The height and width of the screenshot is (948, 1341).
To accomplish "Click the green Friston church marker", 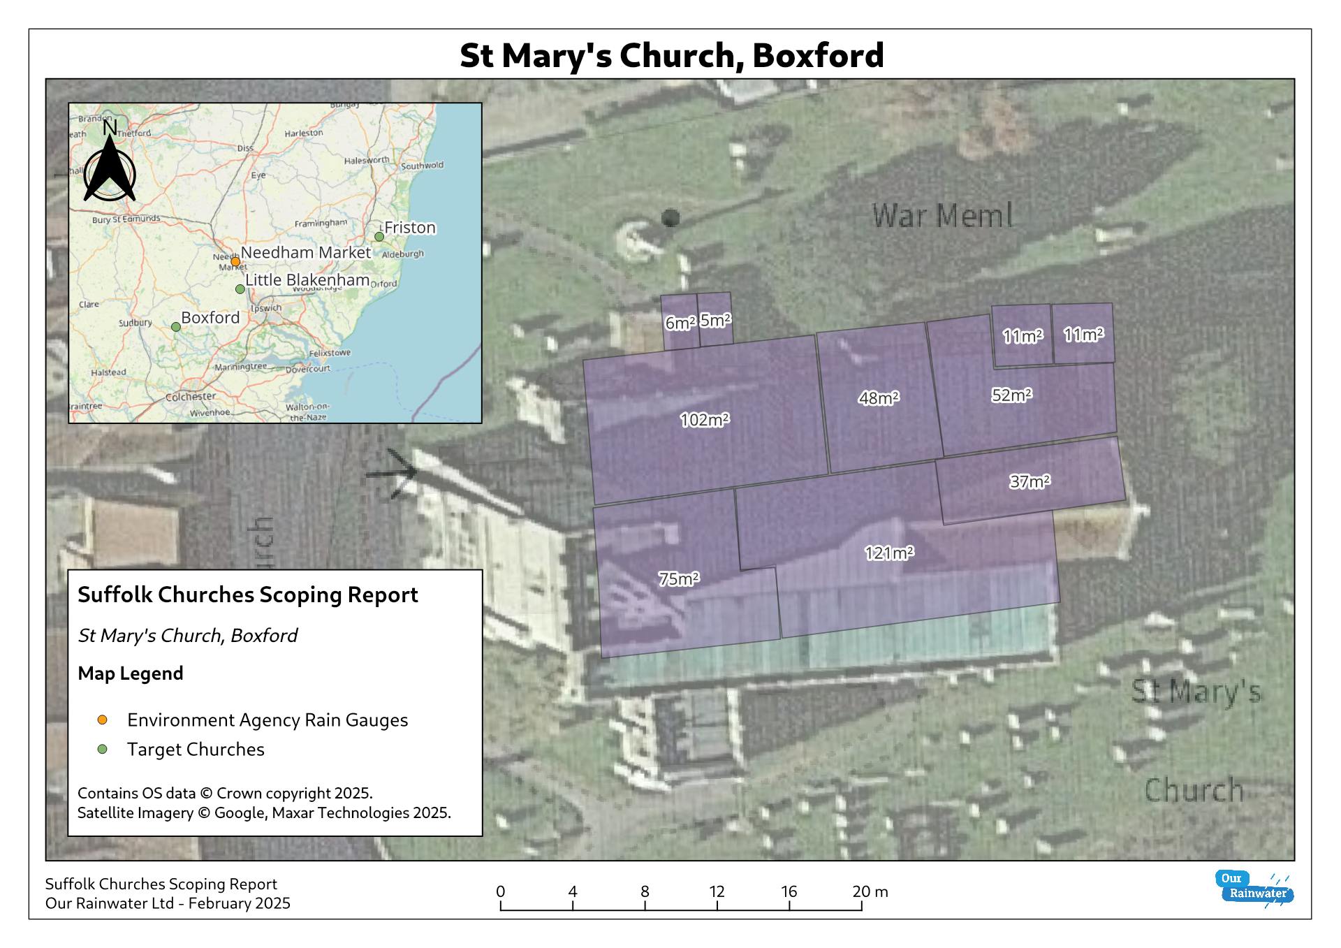I will pyautogui.click(x=379, y=237).
